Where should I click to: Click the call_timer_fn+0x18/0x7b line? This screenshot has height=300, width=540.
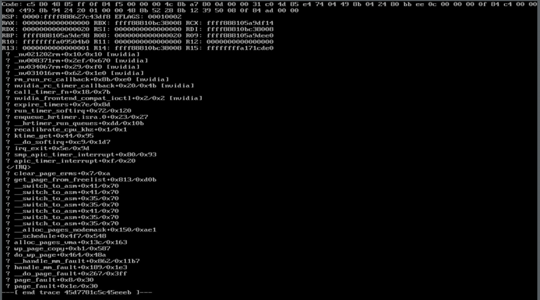pos(58,92)
